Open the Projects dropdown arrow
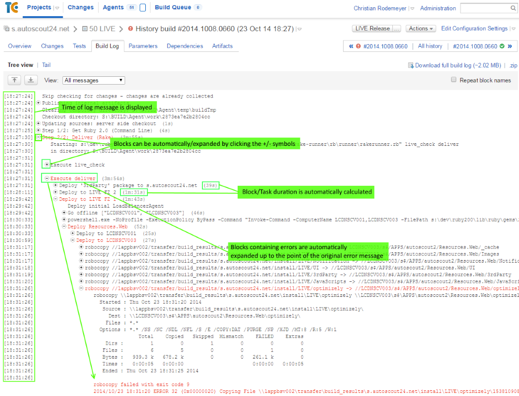This screenshot has height=396, width=519. (57, 8)
